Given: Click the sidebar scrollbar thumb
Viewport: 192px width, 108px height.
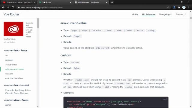Looking at the screenshot, I should 38,23.
